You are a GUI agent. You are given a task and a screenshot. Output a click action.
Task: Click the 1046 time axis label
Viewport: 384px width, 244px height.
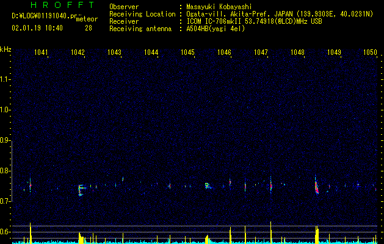tap(224, 52)
